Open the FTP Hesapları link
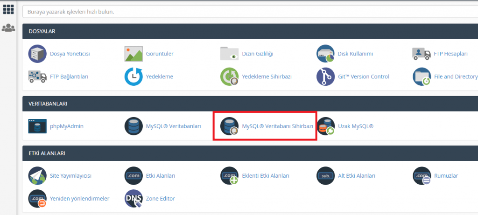 click(450, 54)
